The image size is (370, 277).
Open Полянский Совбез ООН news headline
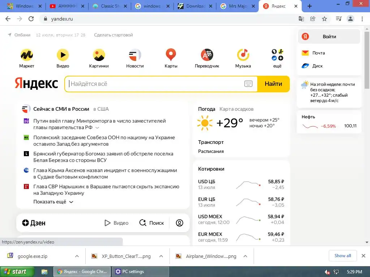click(x=104, y=141)
